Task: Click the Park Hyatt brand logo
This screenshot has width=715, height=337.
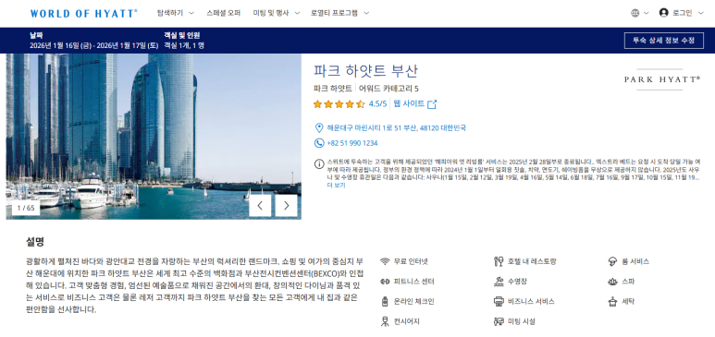Action: click(x=662, y=79)
